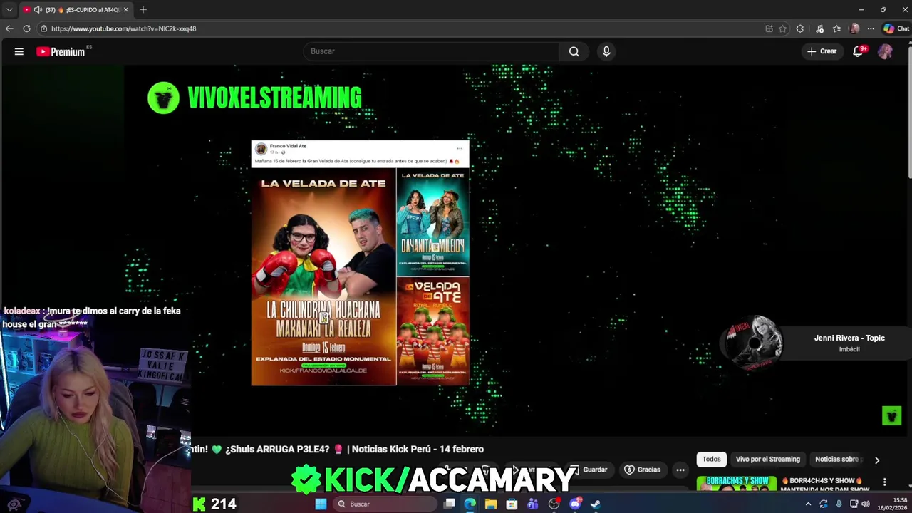Open the YouTube guide hamburger menu
This screenshot has height=513, width=912.
19,51
